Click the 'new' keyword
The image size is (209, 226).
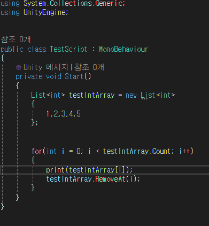(x=131, y=96)
